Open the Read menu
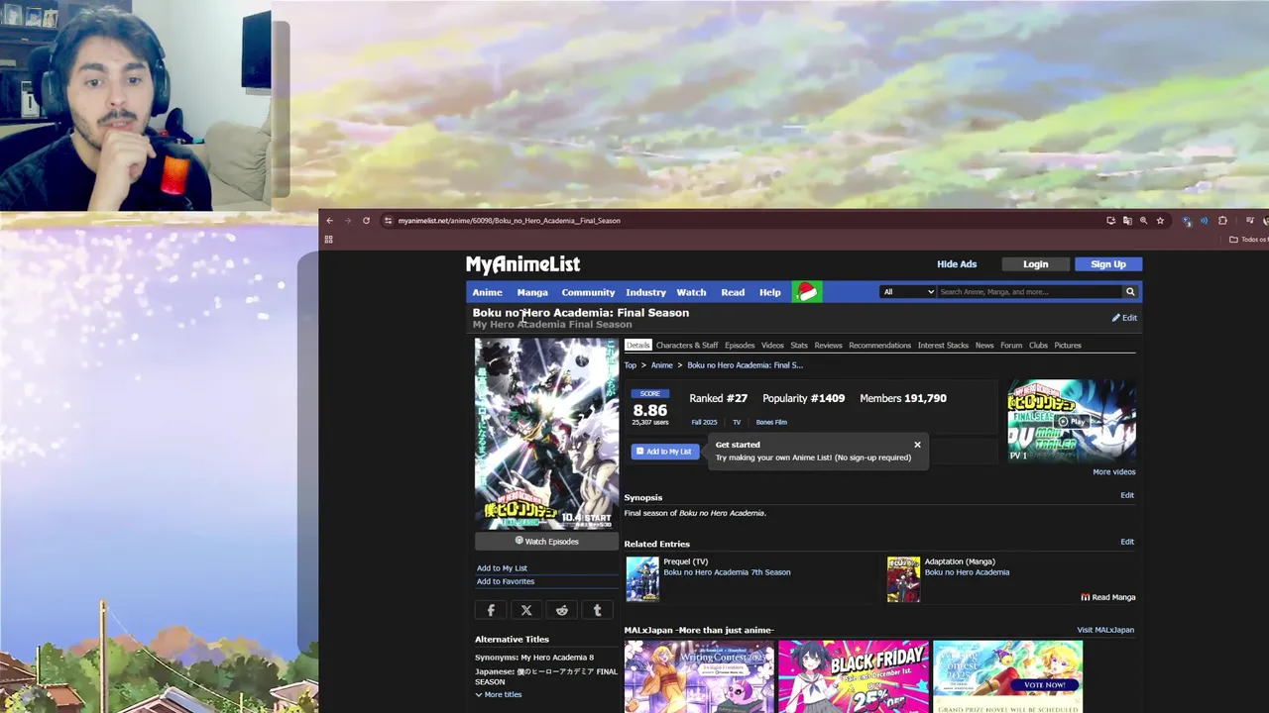1269x713 pixels. click(x=733, y=292)
